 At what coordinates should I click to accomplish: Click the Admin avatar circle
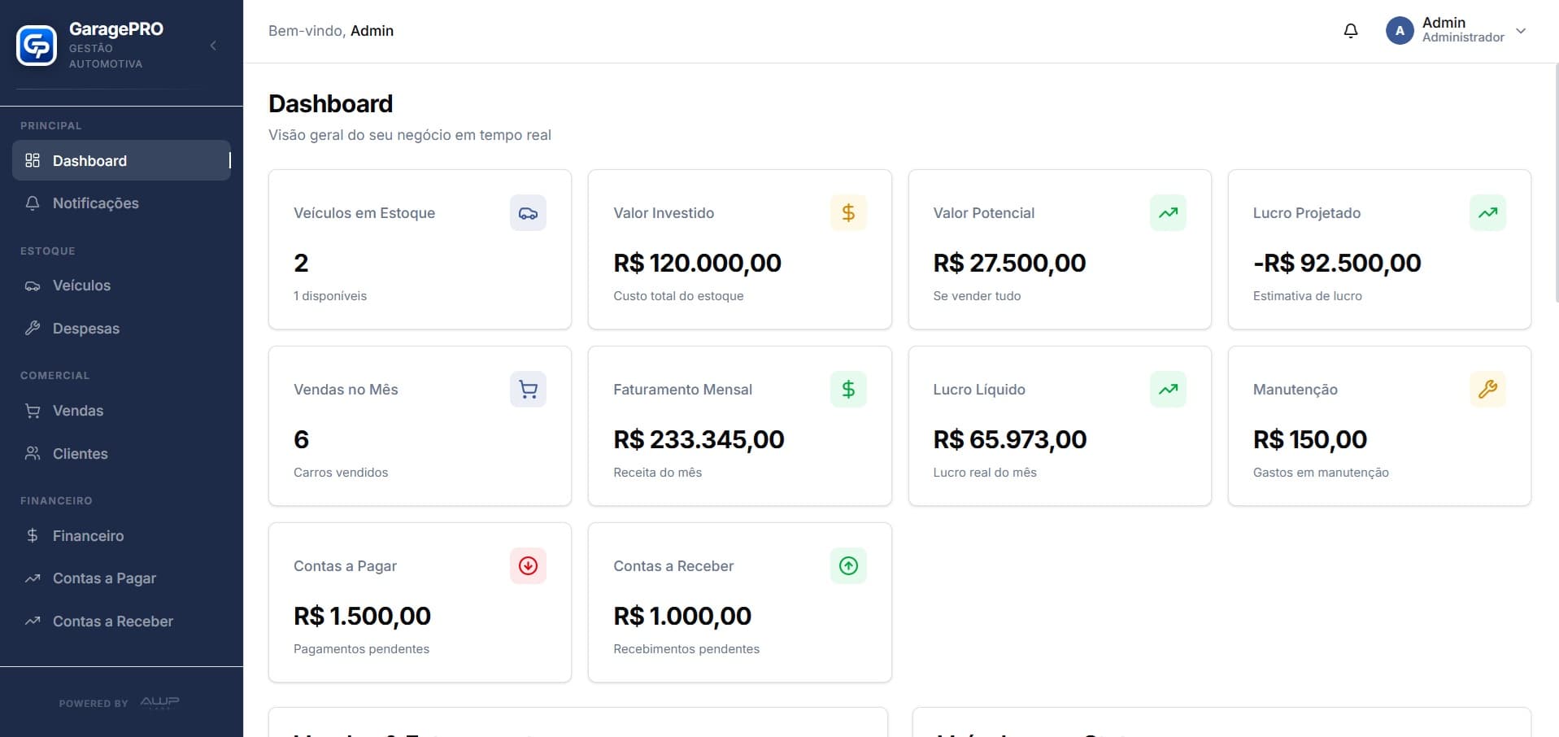(x=1400, y=31)
